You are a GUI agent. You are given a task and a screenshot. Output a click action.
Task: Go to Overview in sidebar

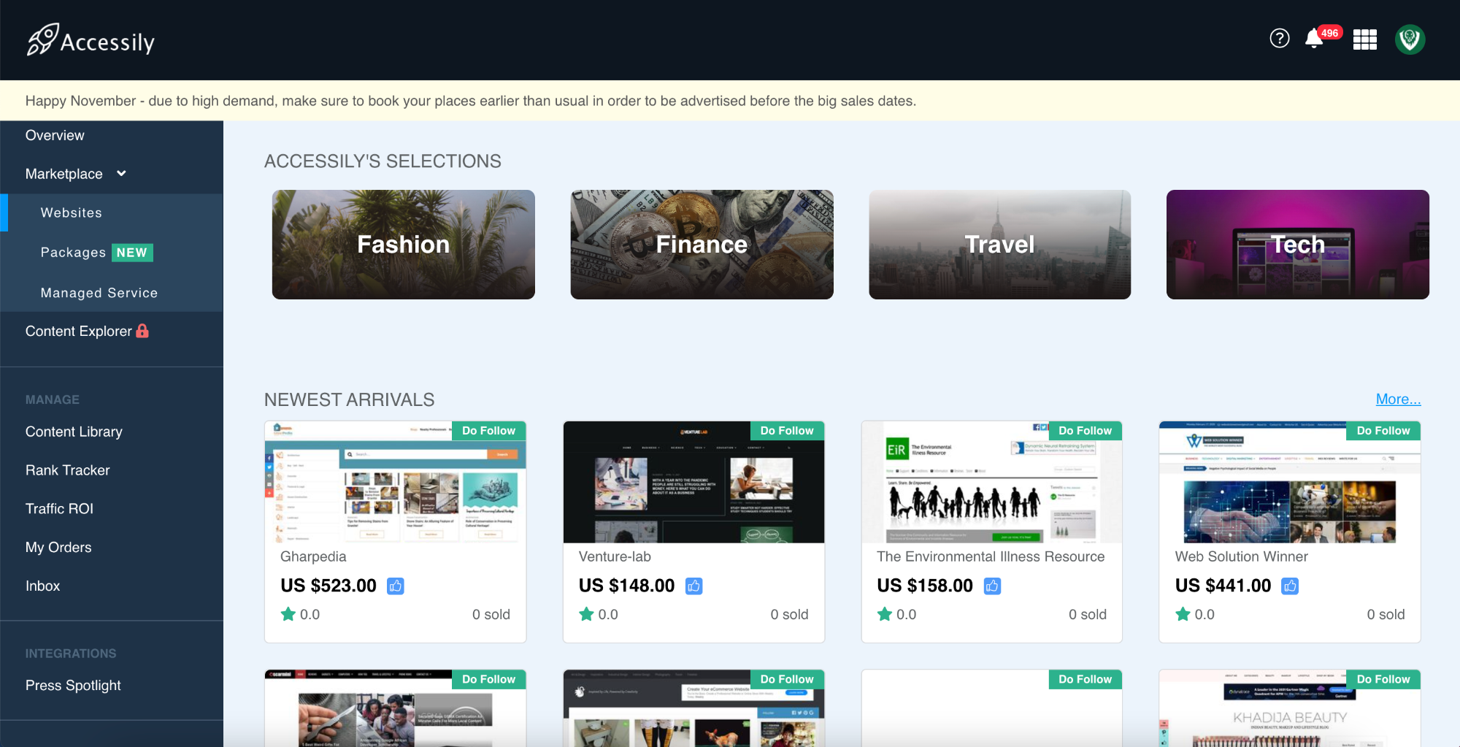click(55, 135)
